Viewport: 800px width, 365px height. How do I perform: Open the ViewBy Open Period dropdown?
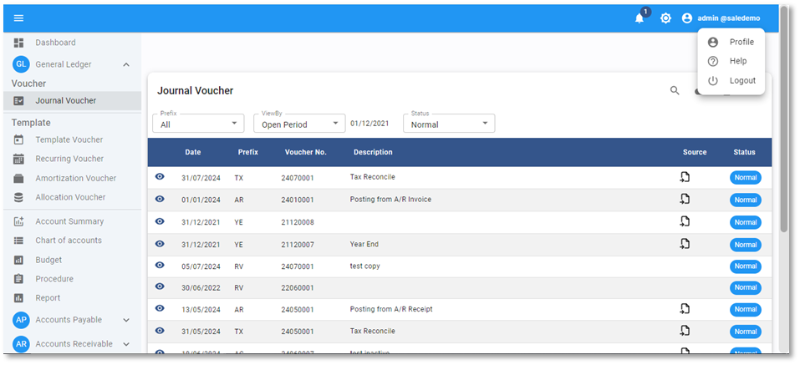pyautogui.click(x=298, y=124)
